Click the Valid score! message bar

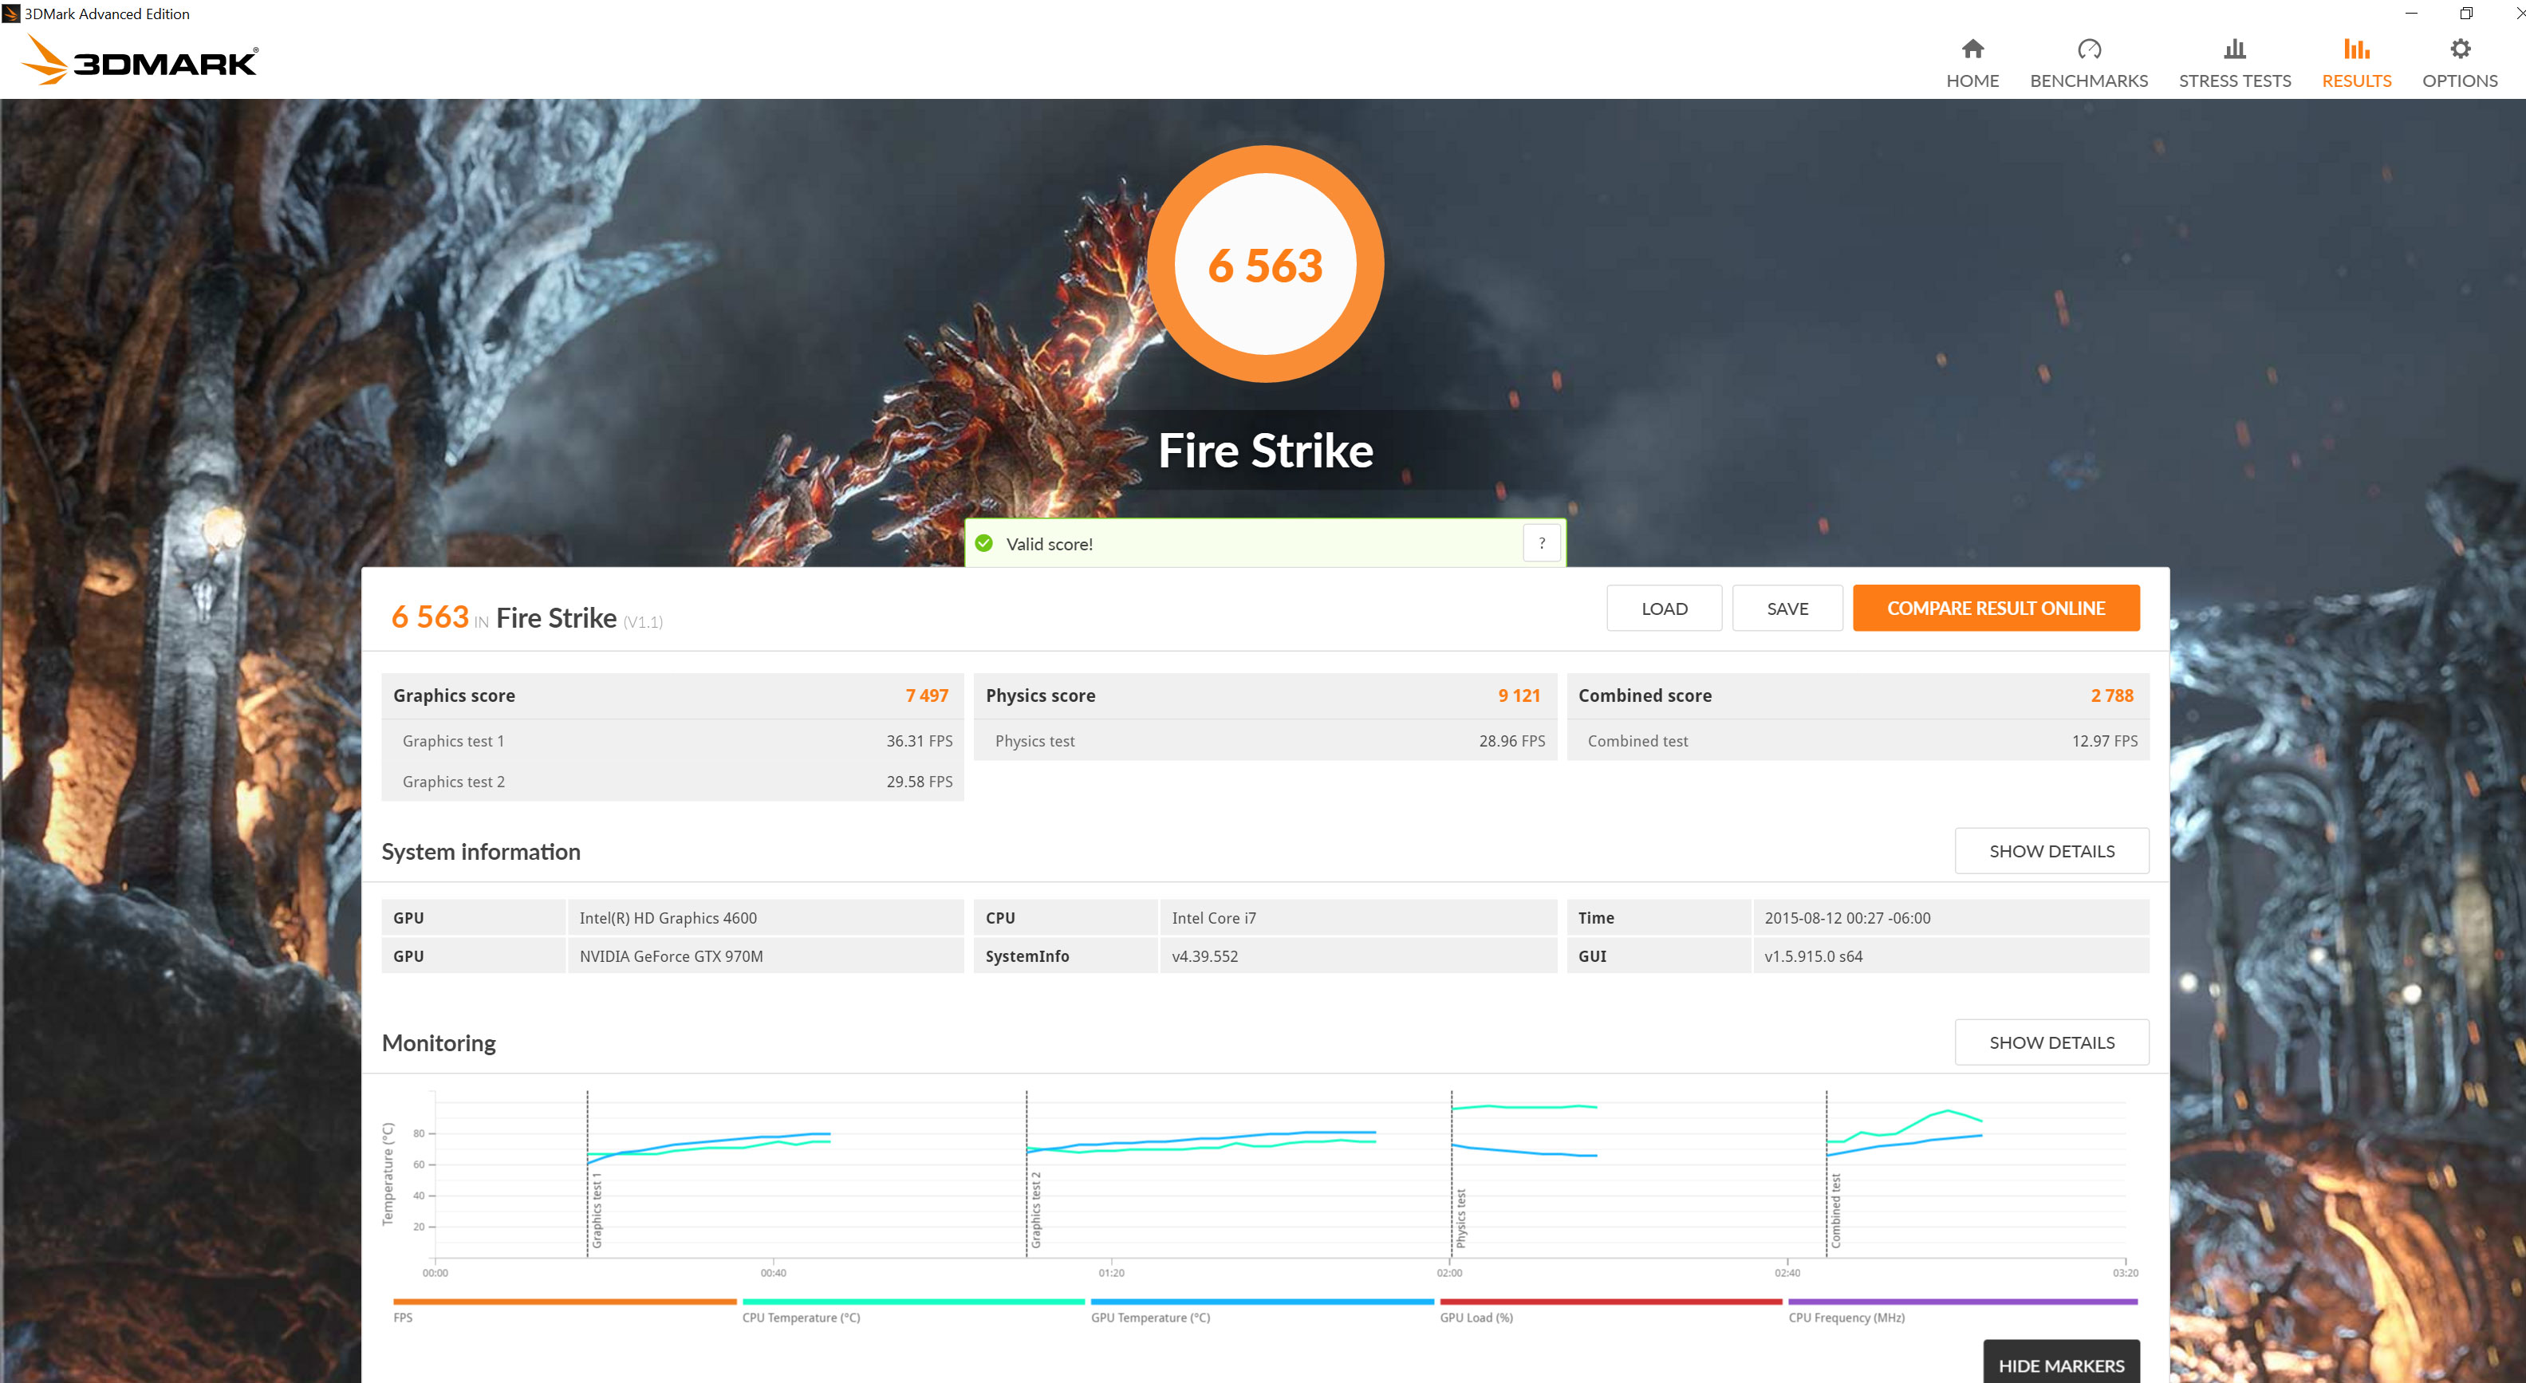pyautogui.click(x=1265, y=542)
